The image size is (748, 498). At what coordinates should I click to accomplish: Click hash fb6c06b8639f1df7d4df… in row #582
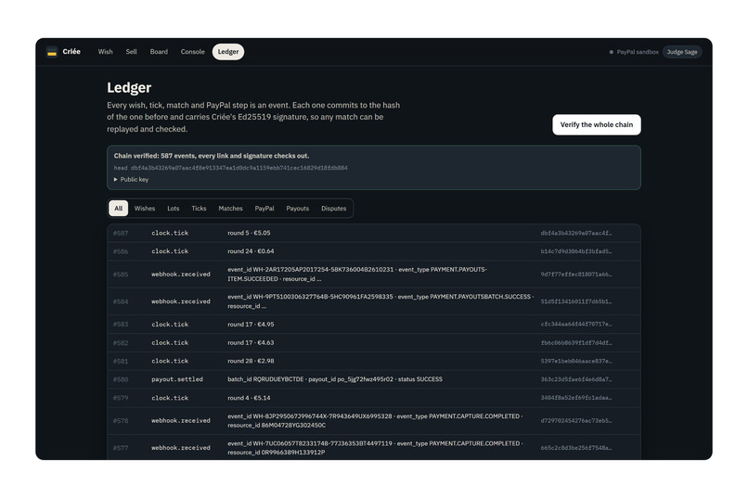pos(575,342)
